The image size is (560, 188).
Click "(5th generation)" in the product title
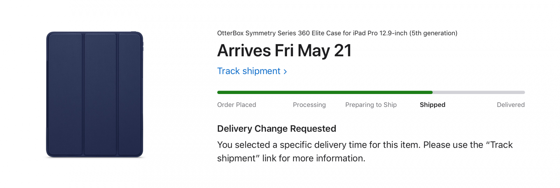click(433, 33)
